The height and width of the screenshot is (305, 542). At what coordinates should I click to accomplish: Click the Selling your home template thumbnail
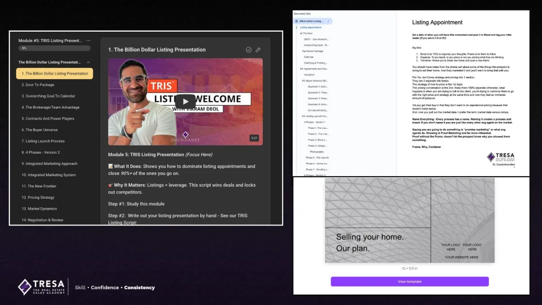[x=410, y=220]
